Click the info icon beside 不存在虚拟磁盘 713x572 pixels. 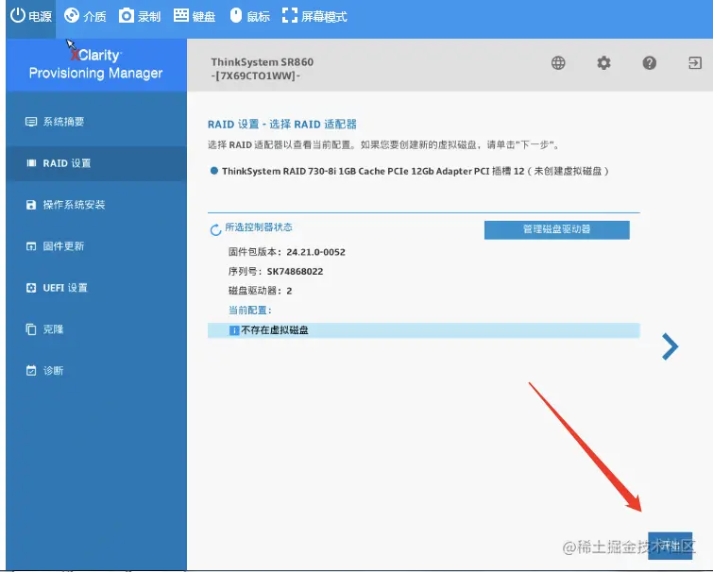[x=233, y=330]
